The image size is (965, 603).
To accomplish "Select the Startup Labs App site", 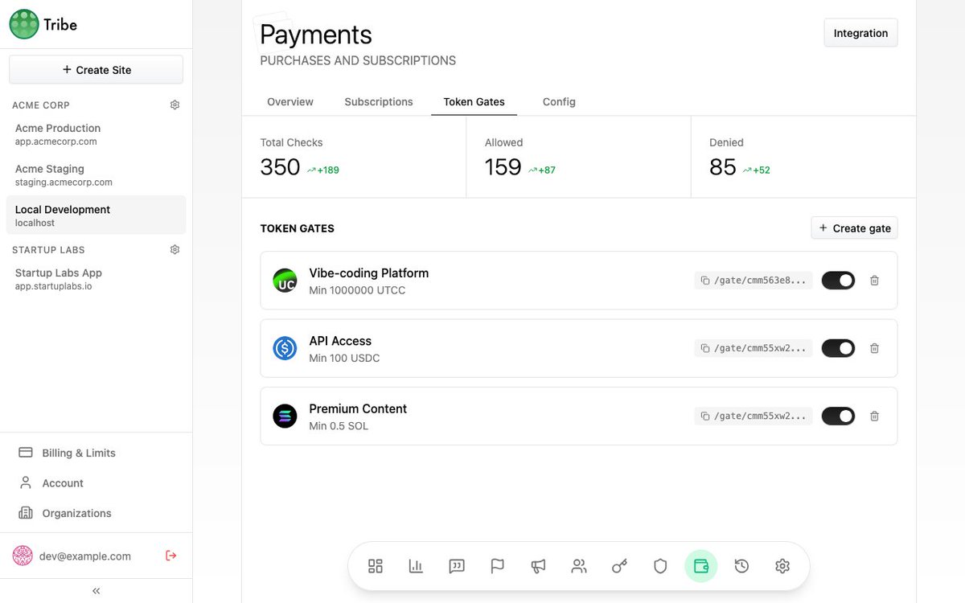I will point(96,279).
